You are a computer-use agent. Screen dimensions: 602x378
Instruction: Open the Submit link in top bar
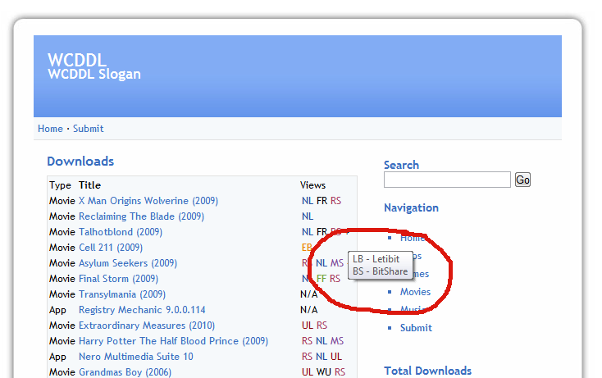click(x=88, y=129)
